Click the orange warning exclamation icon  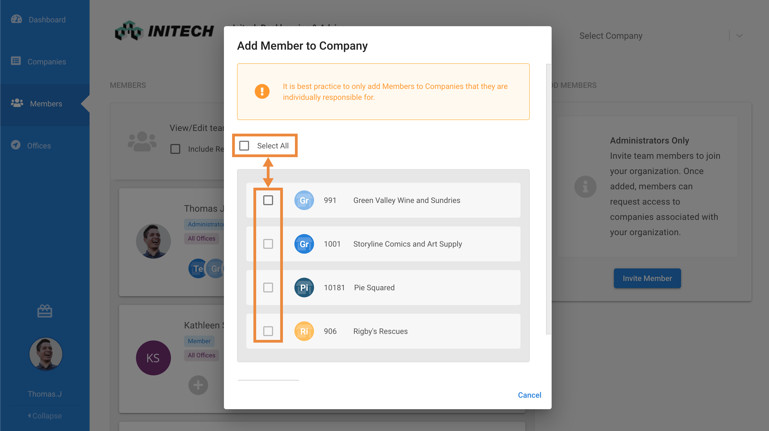pyautogui.click(x=262, y=91)
